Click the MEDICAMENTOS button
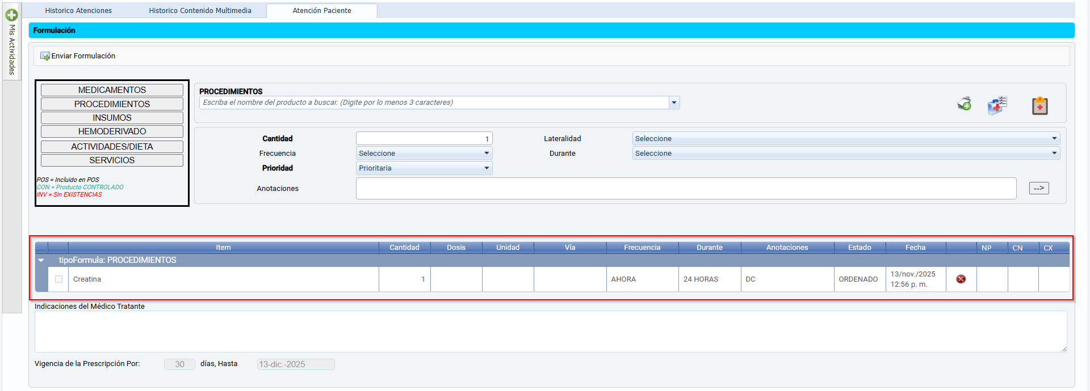 (112, 90)
